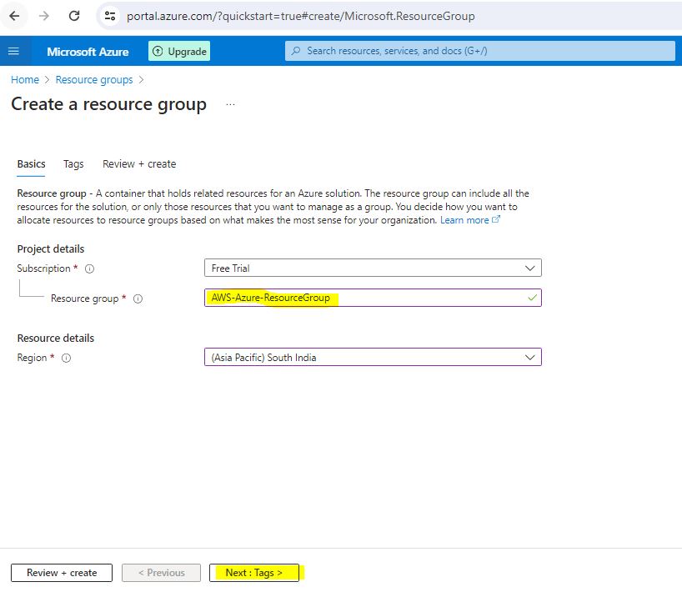Expand the Region dropdown showing South India
The width and height of the screenshot is (682, 592).
[x=373, y=358]
